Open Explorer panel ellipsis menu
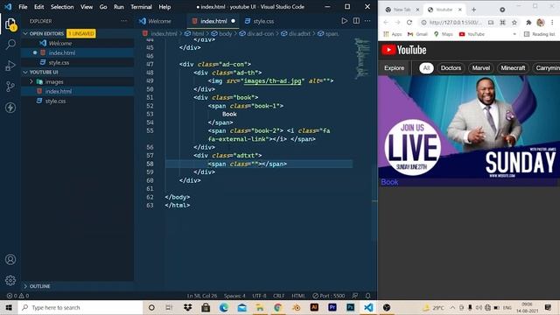This screenshot has width=560, height=315. [x=124, y=21]
